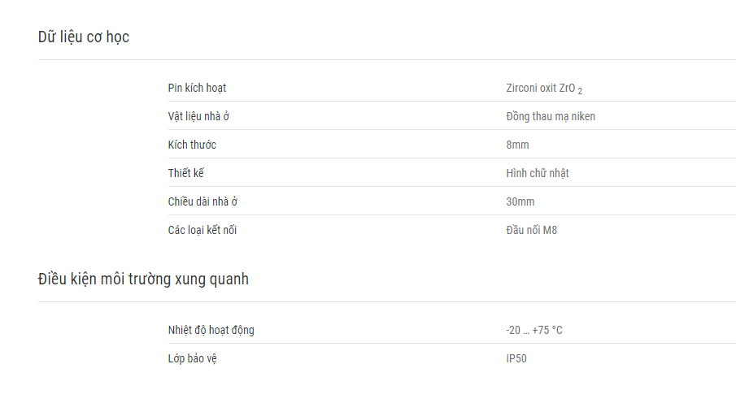The height and width of the screenshot is (403, 736).
Task: Click the '8mm' size value
Action: 517,145
